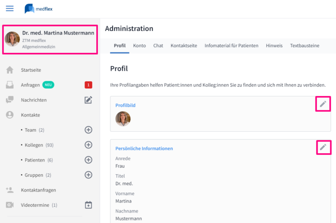The height and width of the screenshot is (223, 336).
Task: Switch to the Konto tab
Action: pos(140,45)
